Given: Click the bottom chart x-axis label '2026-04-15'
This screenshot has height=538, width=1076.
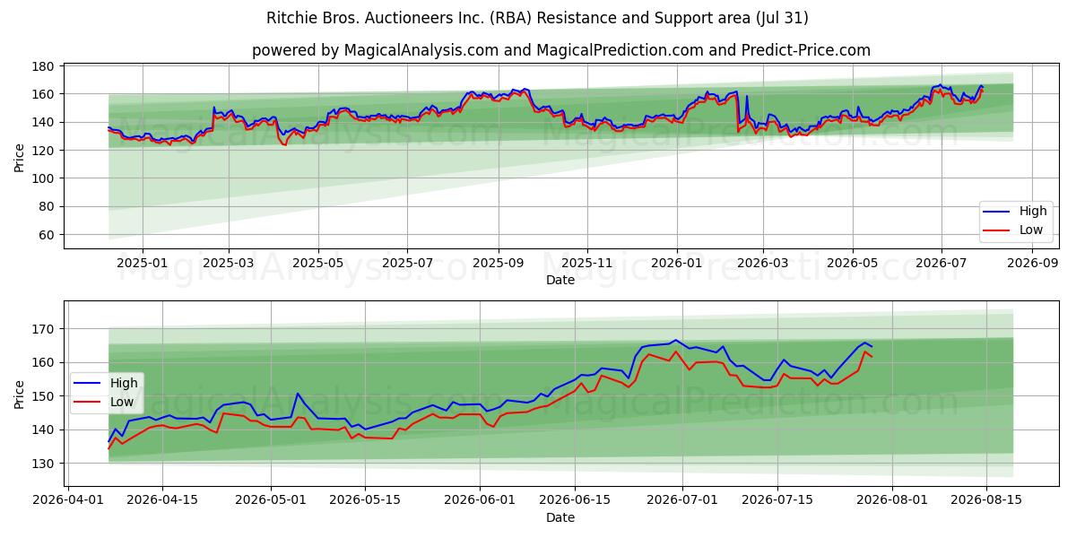Looking at the screenshot, I should tap(162, 502).
